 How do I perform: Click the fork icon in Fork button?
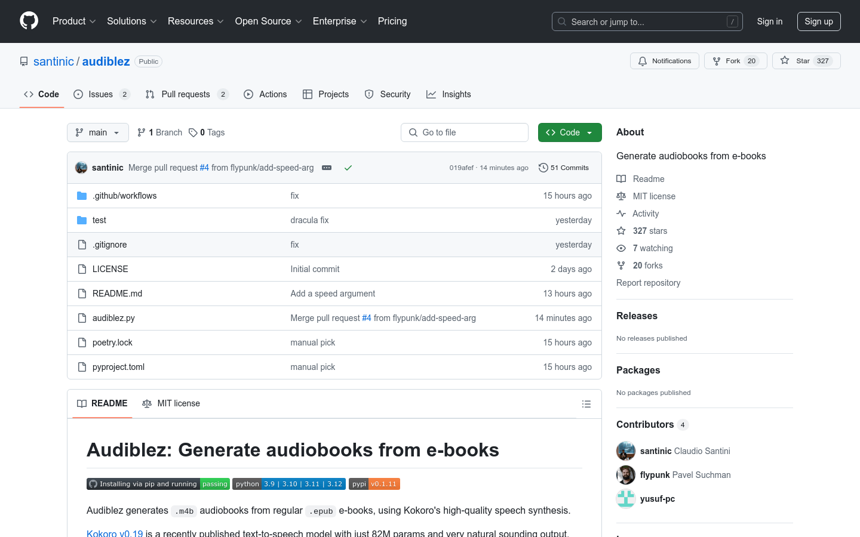pyautogui.click(x=717, y=61)
